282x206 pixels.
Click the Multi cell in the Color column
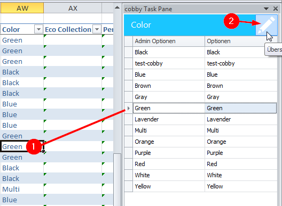[22, 189]
